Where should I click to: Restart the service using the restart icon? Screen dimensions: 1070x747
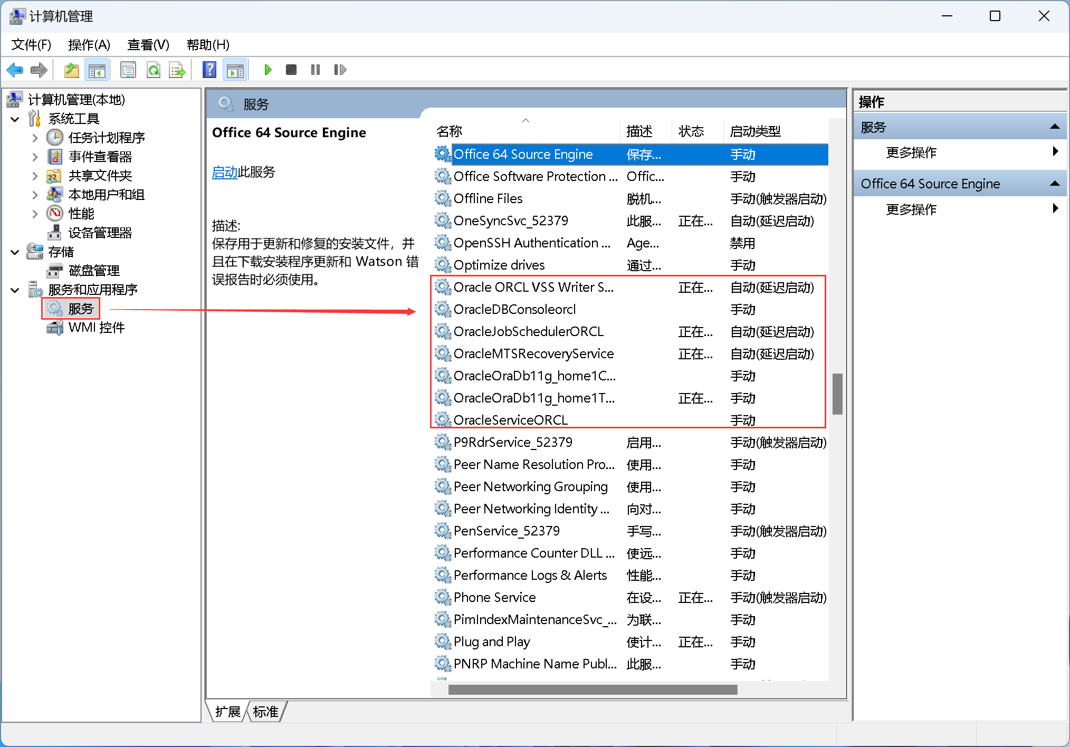tap(340, 70)
